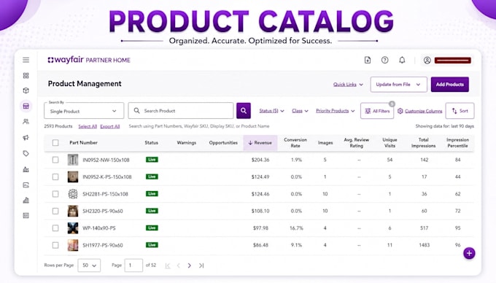Click the part number SH2281-PS-150x108
Image resolution: width=496 pixels, height=283 pixels.
(105, 194)
